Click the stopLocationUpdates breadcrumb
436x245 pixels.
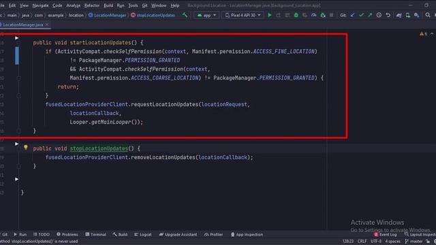click(x=153, y=15)
